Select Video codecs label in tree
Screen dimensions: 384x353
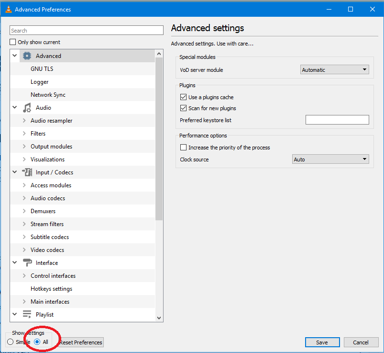47,250
